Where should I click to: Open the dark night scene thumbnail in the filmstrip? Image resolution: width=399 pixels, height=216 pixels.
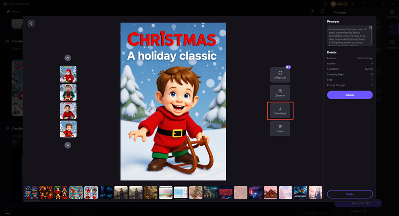pos(211,192)
